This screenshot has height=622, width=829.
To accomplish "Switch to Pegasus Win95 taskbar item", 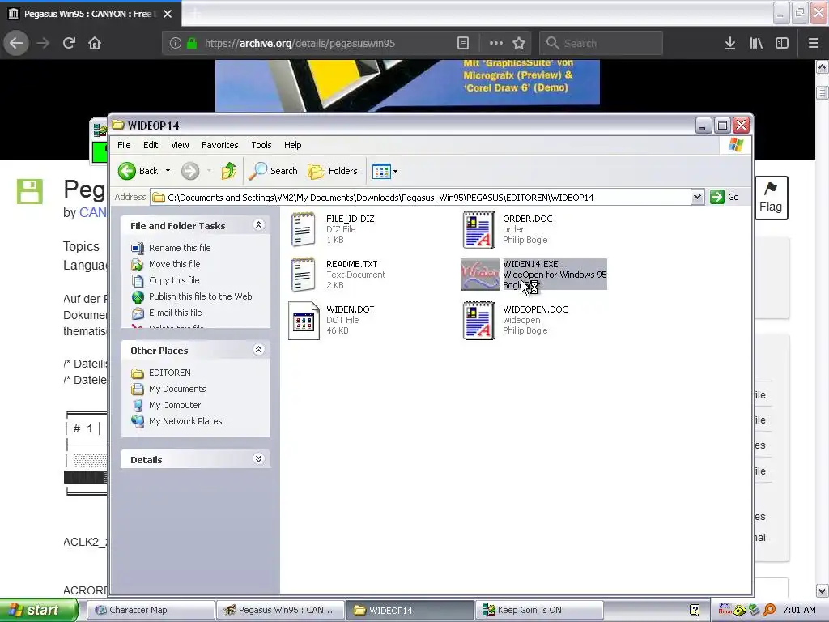I will coord(280,610).
